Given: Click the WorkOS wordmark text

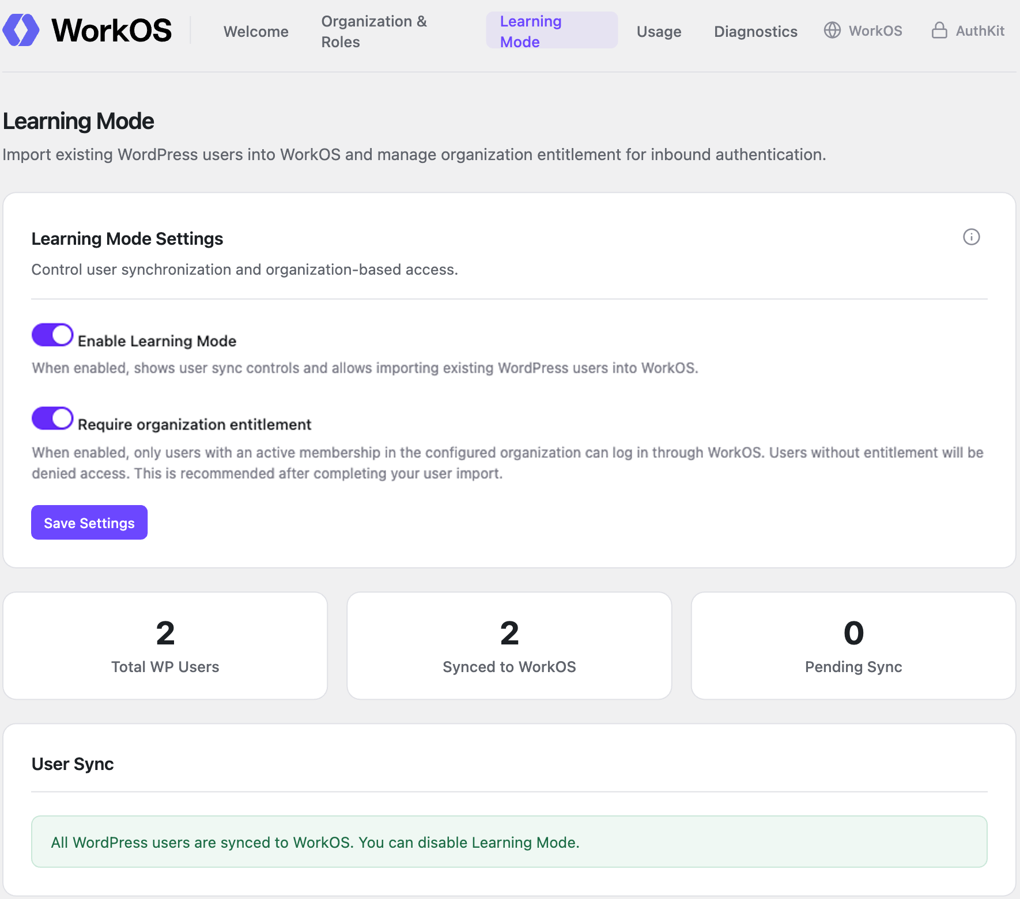Looking at the screenshot, I should tap(112, 30).
